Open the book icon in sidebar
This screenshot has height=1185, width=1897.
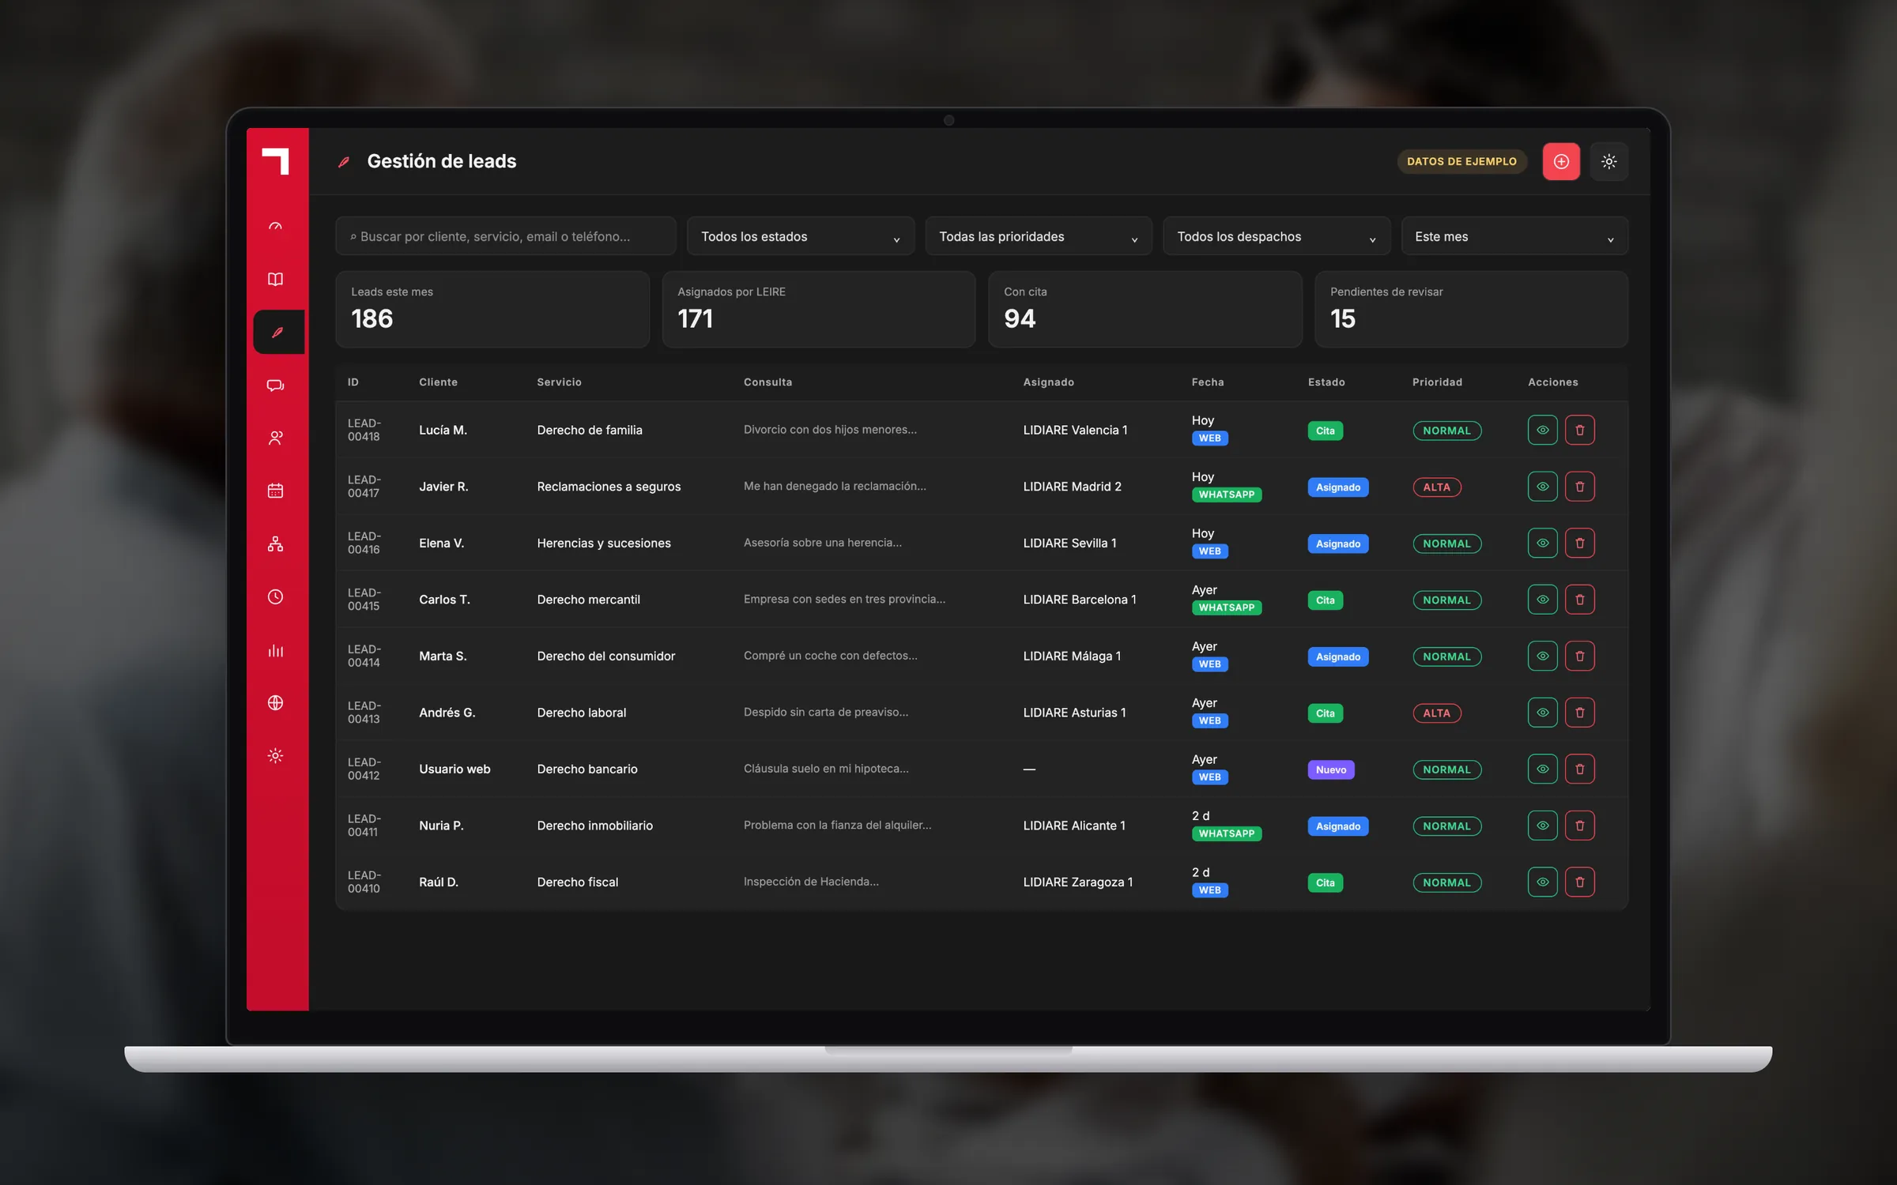pyautogui.click(x=275, y=280)
